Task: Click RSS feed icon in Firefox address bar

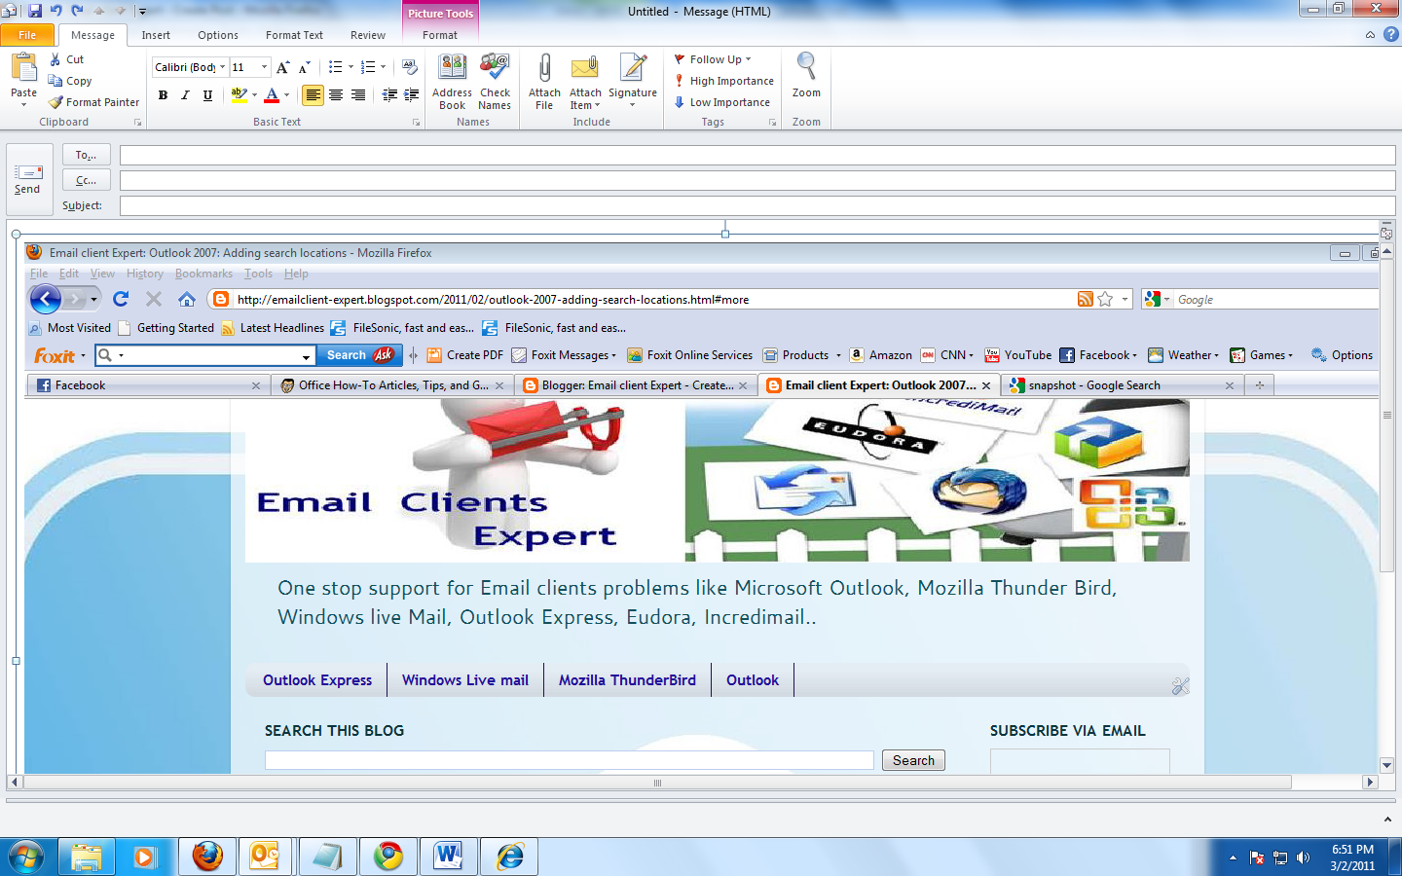Action: (1085, 299)
